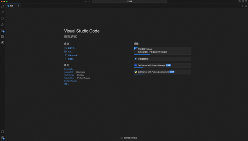Split the editor with the split icon
Image resolution: width=248 pixels, height=141 pixels.
click(x=246, y=6)
